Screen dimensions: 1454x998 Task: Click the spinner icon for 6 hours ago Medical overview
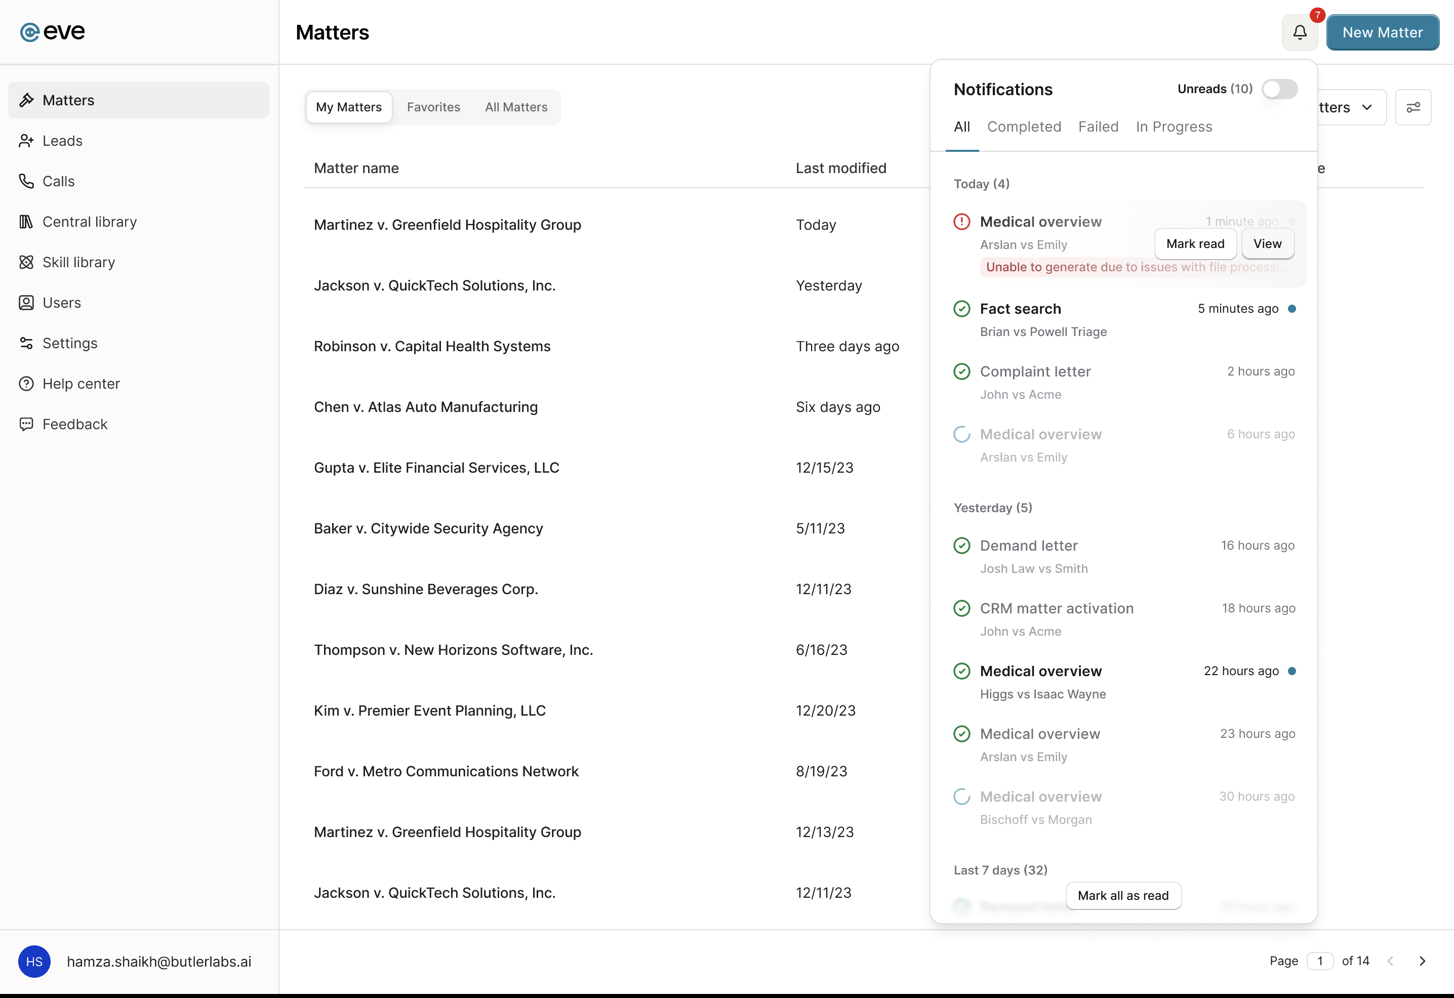(x=961, y=434)
